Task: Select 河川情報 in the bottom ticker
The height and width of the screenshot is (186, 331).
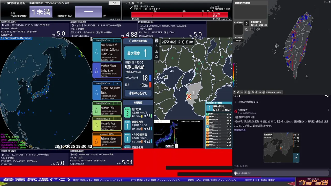Action: coord(260,180)
